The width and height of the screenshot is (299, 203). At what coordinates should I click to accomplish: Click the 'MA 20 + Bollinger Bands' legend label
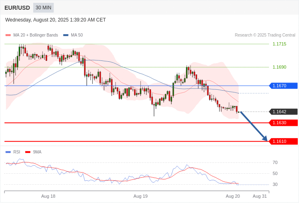point(36,35)
